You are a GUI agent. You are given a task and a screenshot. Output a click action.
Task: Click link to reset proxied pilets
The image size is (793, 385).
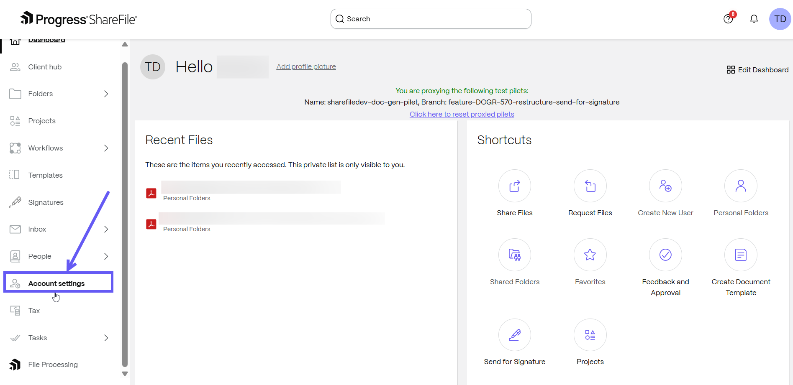pyautogui.click(x=462, y=114)
